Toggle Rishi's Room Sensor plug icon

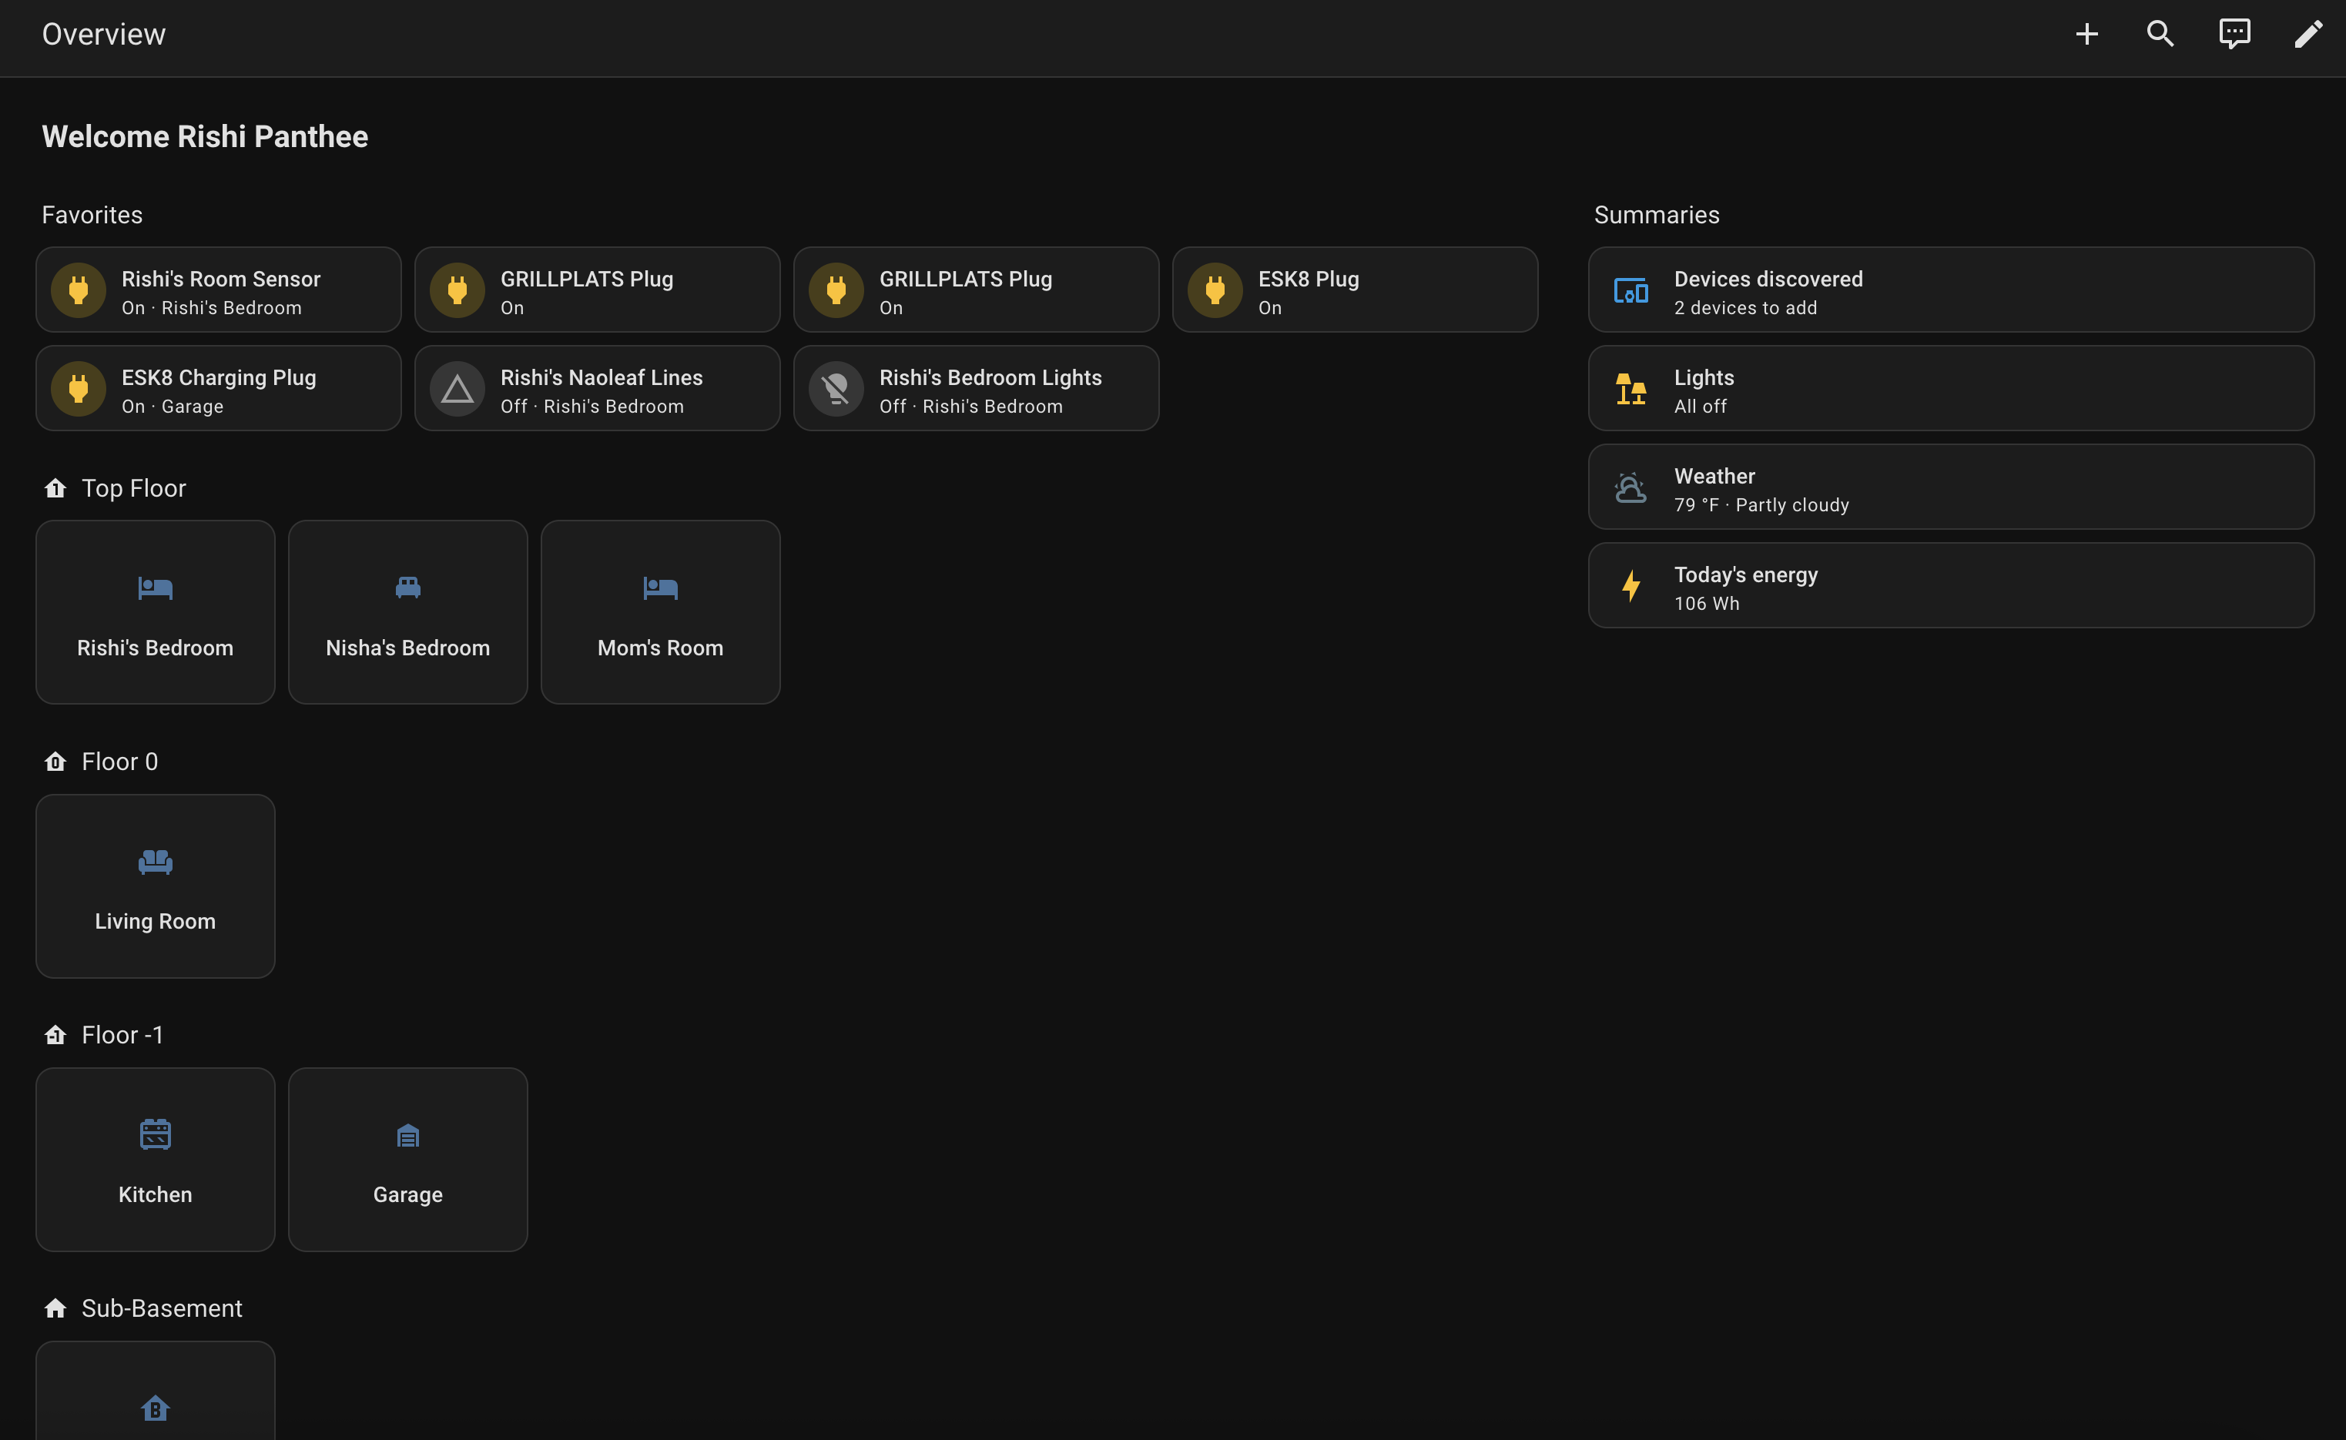pos(78,290)
